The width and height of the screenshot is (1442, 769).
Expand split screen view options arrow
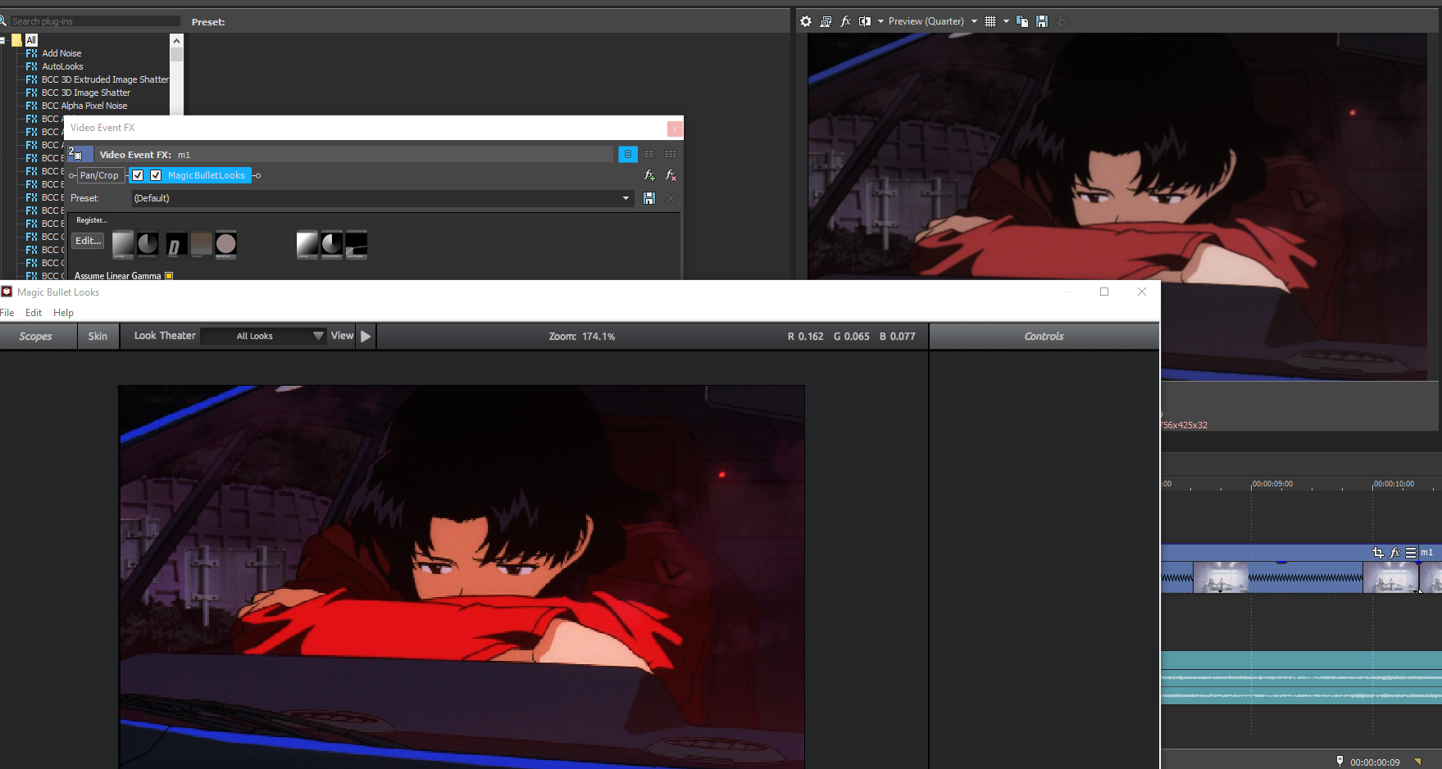click(x=880, y=21)
